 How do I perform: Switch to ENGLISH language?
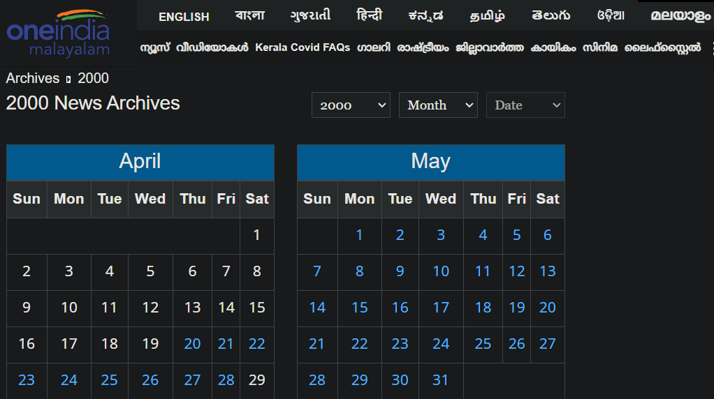[x=184, y=17]
